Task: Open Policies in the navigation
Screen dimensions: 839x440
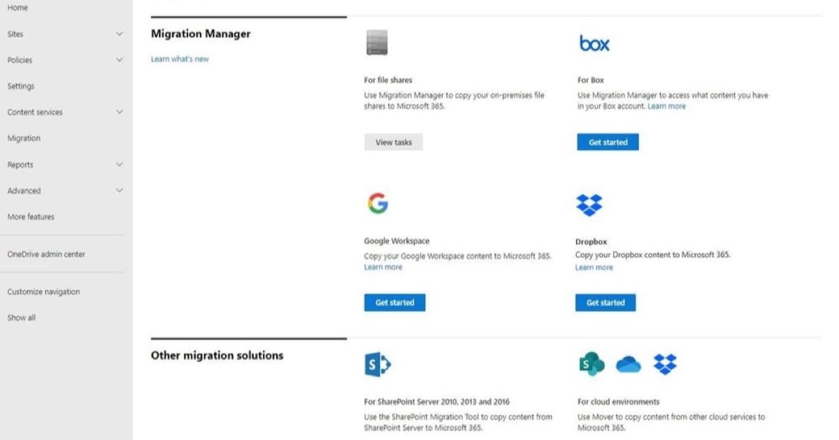Action: [x=20, y=60]
